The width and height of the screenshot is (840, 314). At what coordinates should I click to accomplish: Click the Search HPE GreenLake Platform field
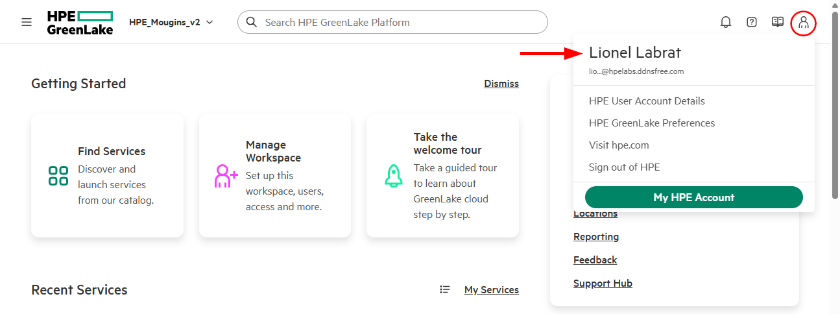pos(402,22)
